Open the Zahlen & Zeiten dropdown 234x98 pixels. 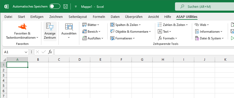[x=173, y=25]
